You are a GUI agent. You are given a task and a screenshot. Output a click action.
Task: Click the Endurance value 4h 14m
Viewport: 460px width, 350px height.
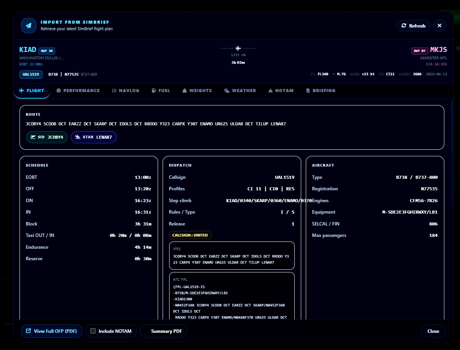coord(143,247)
